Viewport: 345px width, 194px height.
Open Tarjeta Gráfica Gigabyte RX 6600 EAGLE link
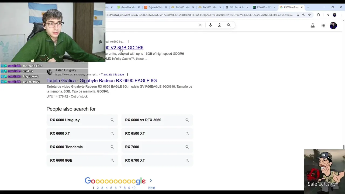pos(102,81)
